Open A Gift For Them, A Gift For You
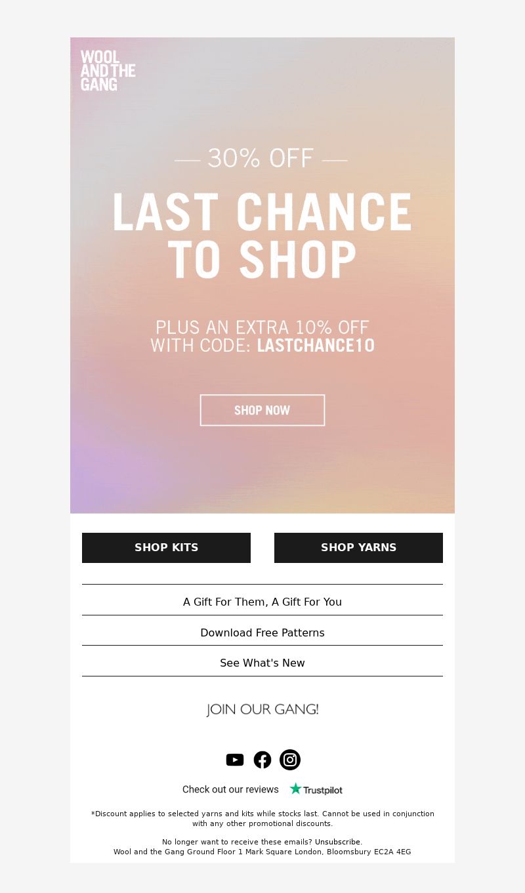The width and height of the screenshot is (525, 893). 262,602
